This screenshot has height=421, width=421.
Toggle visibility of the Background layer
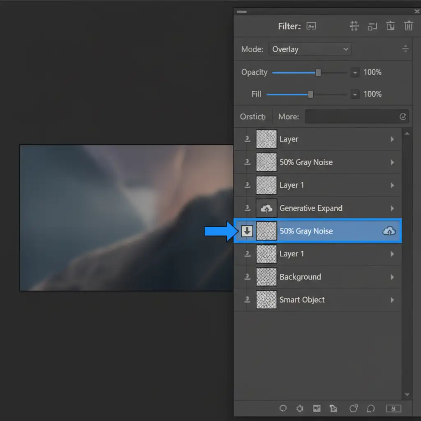pyautogui.click(x=247, y=277)
